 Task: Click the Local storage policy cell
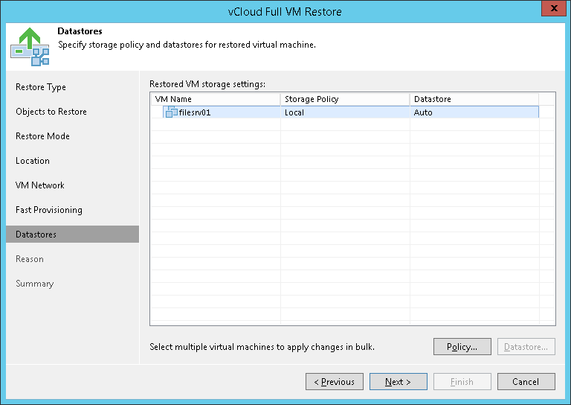coord(345,112)
